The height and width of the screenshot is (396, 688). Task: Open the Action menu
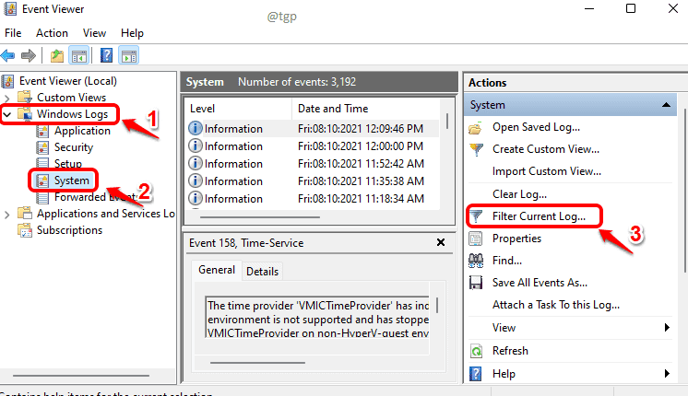click(52, 33)
